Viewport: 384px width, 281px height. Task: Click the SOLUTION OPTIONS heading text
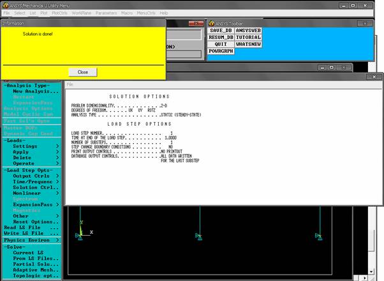tap(139, 96)
